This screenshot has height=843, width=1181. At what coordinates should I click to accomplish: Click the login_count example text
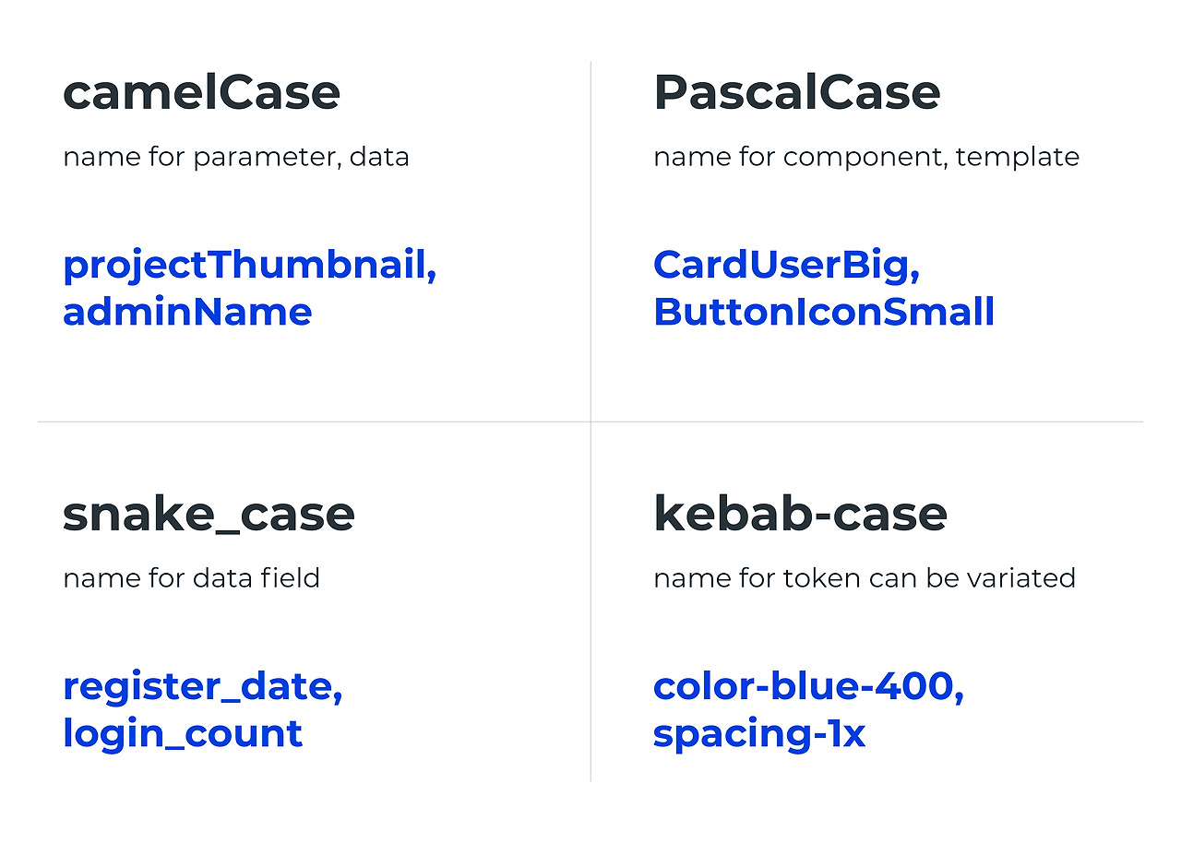(x=183, y=734)
